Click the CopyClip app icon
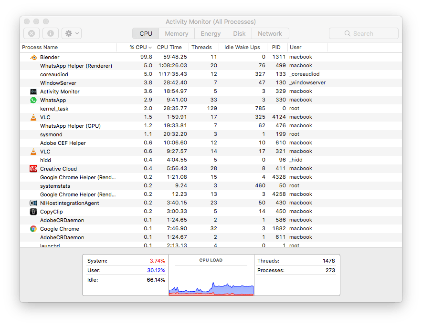422x326 pixels. click(33, 212)
